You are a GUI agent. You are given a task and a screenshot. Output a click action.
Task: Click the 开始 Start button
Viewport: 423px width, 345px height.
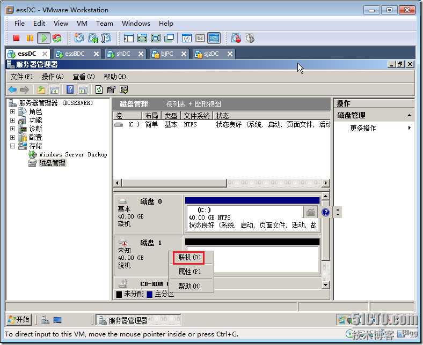coord(19,320)
